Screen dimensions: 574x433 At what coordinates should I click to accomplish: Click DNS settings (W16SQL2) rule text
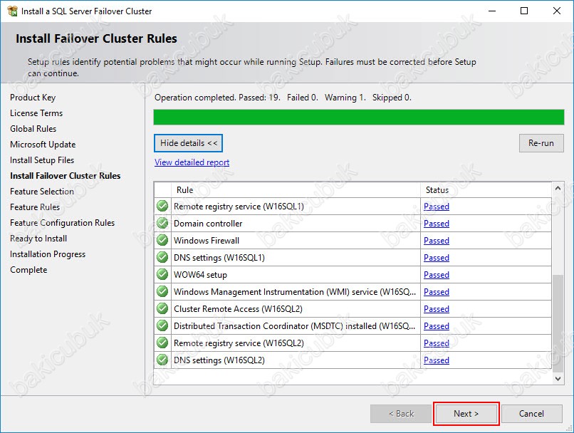(x=219, y=360)
